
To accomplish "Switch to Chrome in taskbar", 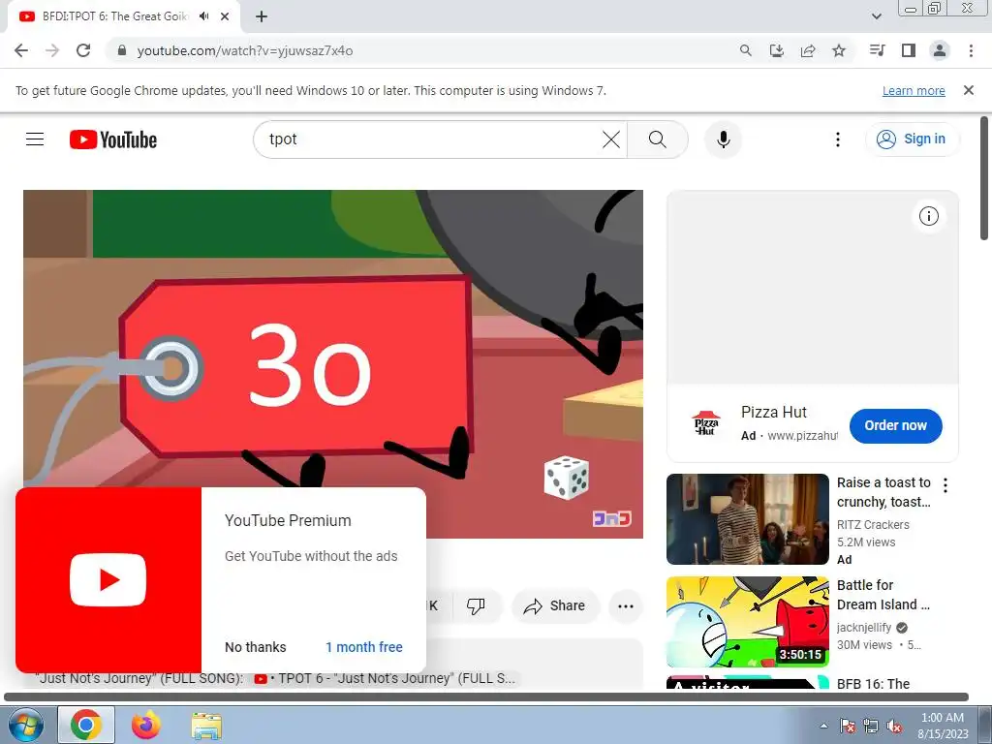I will pyautogui.click(x=86, y=726).
